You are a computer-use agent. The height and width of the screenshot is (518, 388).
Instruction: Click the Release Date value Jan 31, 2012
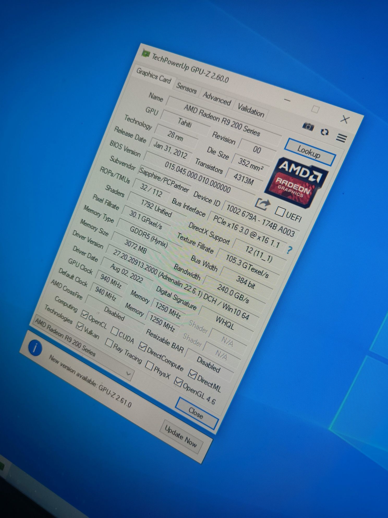(x=170, y=150)
